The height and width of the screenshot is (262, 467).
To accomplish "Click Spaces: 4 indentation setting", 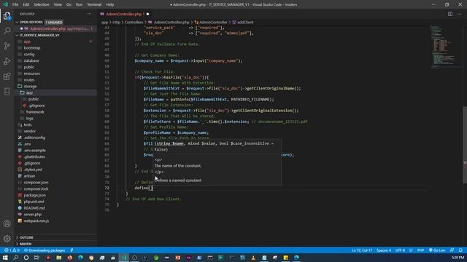I will pos(384,250).
